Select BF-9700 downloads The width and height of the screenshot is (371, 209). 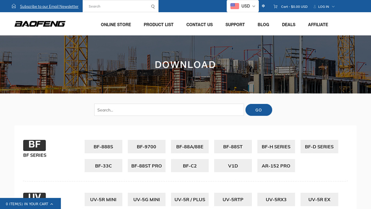pos(147,147)
